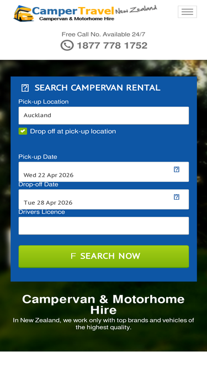
Task: Click the Campervan & Motorhome Hire logo tagline
Action: coord(77,19)
